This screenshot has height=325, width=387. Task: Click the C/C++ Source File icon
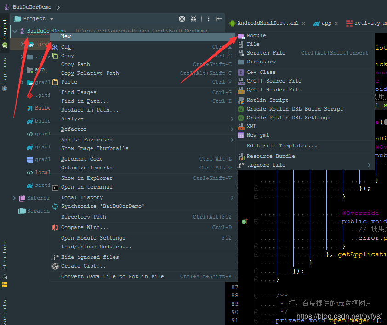(241, 81)
